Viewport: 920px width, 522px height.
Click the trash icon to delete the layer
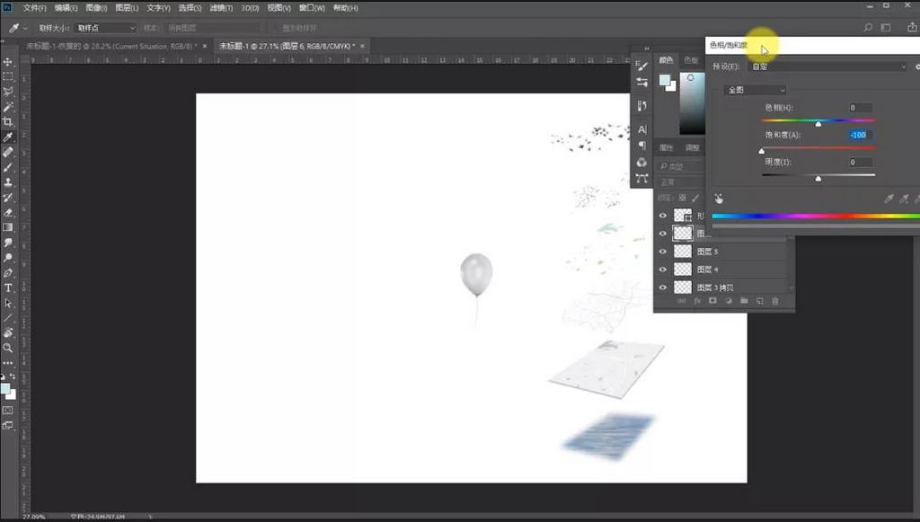point(775,301)
